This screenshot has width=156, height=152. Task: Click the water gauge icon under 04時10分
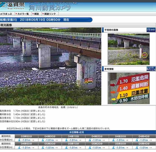tap(66, 140)
